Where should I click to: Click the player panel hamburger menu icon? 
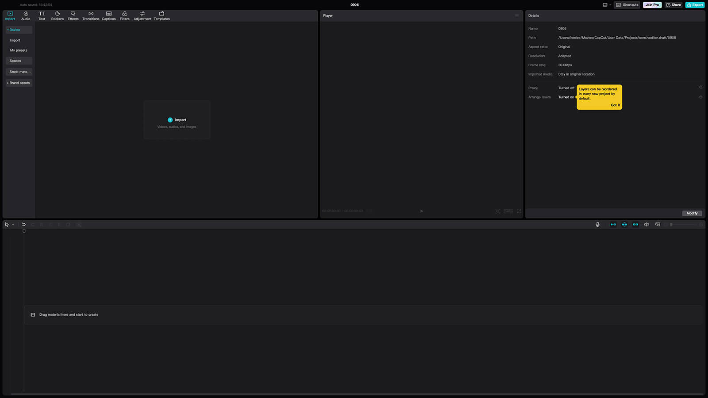pos(516,15)
